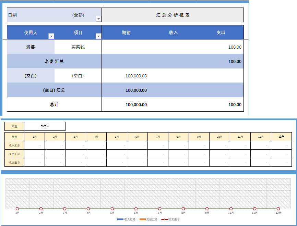
Task: Select the 支出汇总 row label in table
Action: click(14, 154)
